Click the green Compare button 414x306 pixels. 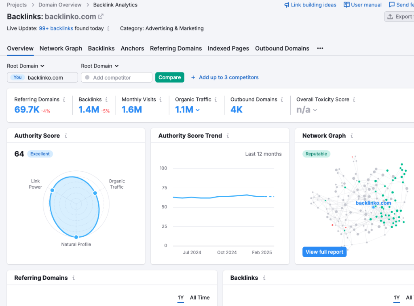click(169, 77)
